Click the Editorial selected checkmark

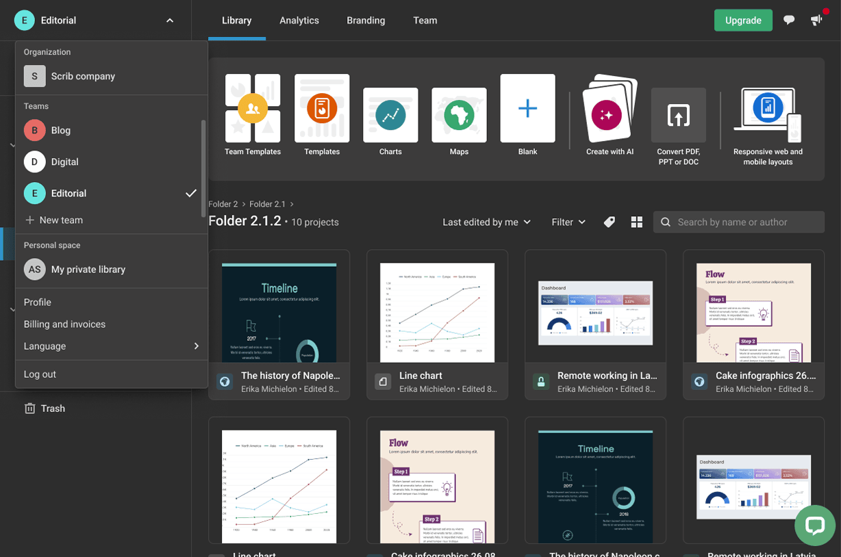pos(191,193)
